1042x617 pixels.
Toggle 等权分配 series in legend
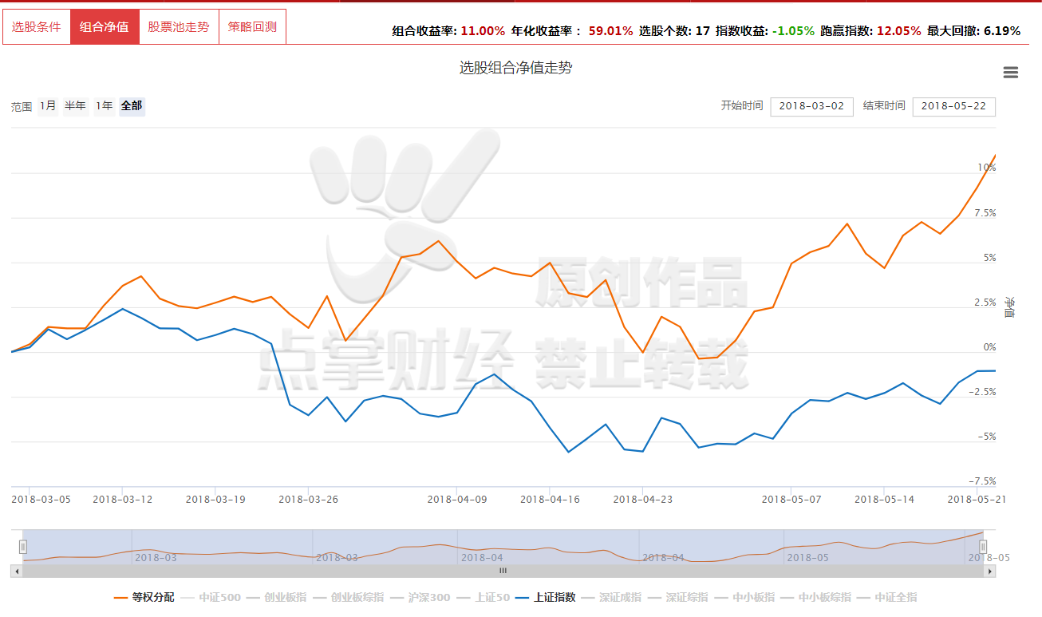tap(144, 597)
